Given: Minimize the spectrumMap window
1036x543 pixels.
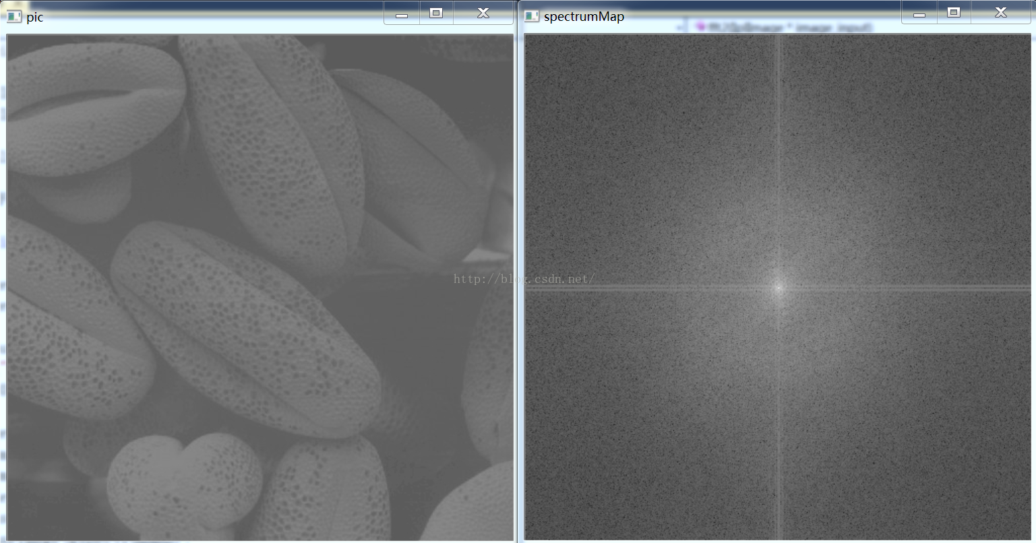Looking at the screenshot, I should [x=919, y=13].
